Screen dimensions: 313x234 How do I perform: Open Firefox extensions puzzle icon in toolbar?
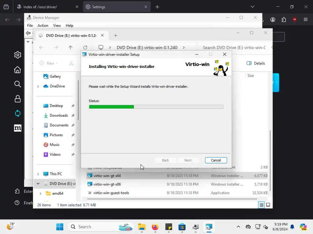coord(284,19)
